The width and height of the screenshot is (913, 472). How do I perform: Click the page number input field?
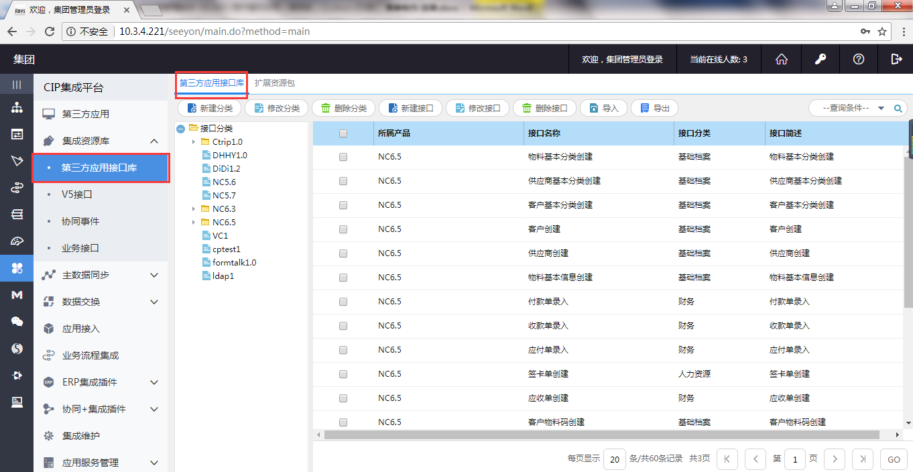[795, 459]
